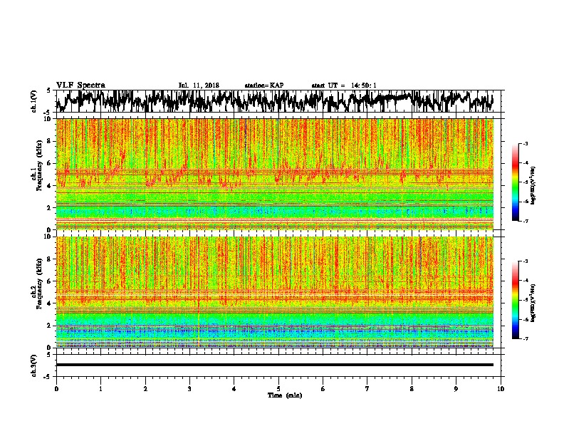The image size is (564, 436).
Task: Click the "station=KAP" header label
Action: 264,85
